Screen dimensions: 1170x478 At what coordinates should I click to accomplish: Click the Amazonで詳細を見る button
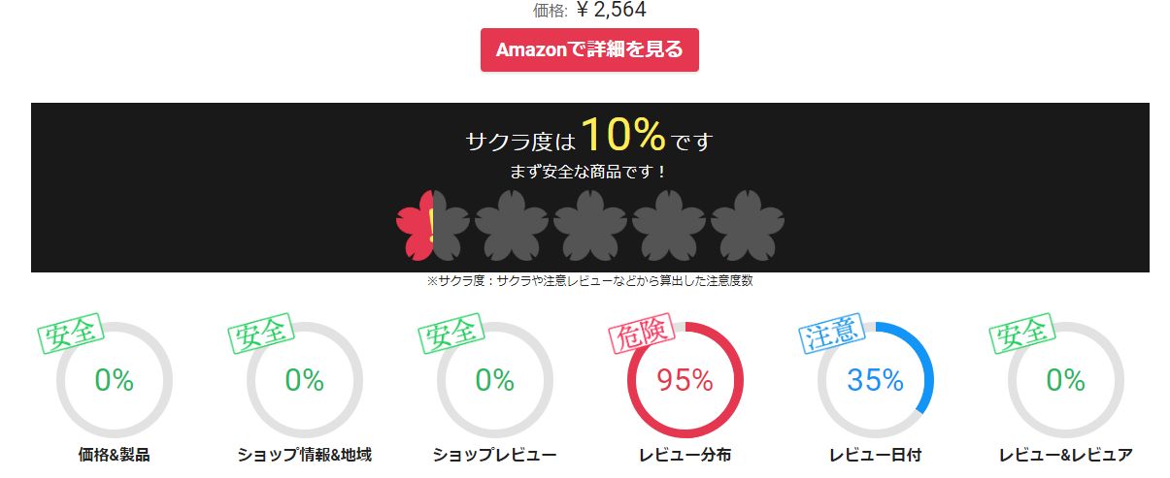(589, 49)
